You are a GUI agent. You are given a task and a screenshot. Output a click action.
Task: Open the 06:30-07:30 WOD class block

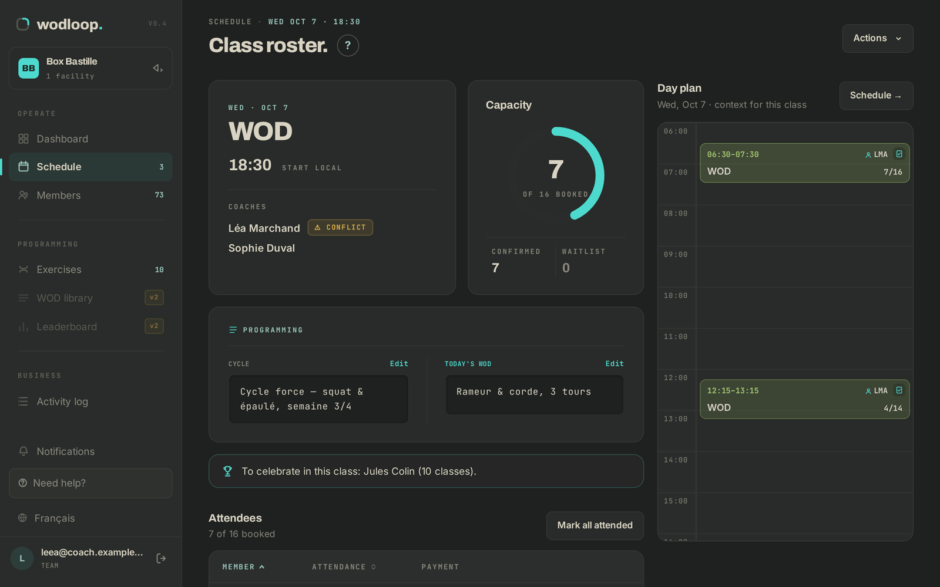[x=805, y=163]
